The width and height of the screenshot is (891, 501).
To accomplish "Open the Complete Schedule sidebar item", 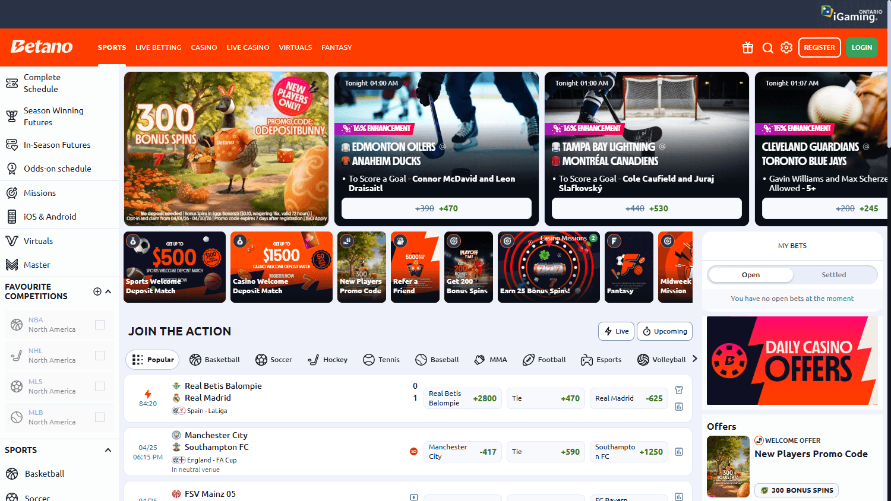I will 42,83.
